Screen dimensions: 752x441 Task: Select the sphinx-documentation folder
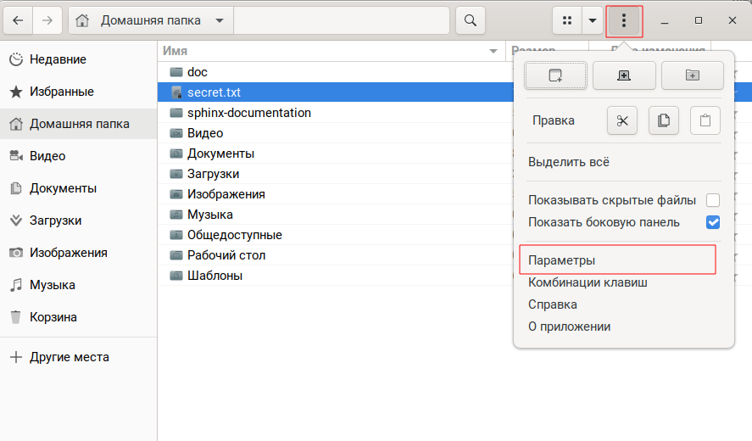(248, 113)
